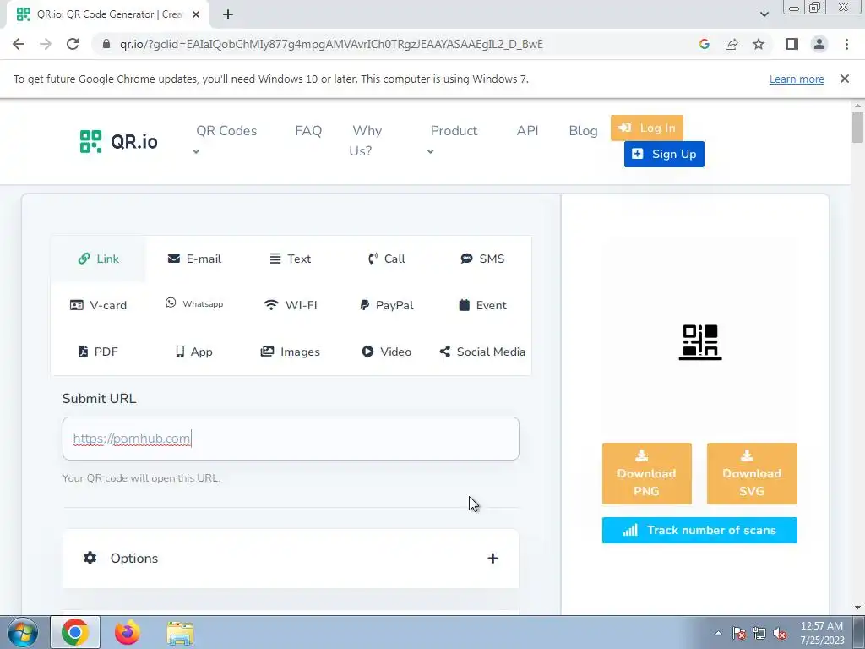Click the Options gear icon
The width and height of the screenshot is (865, 649).
(90, 558)
